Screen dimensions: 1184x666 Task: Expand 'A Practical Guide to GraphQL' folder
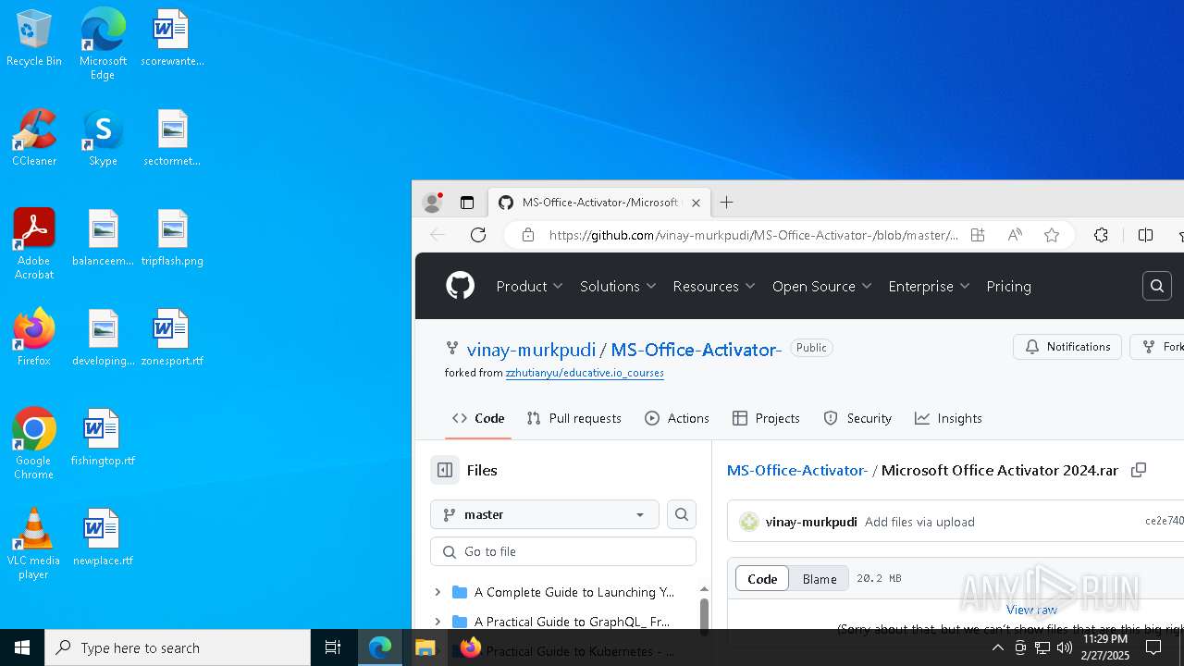point(438,622)
